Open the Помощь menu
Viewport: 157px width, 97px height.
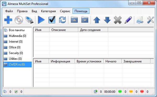(x=81, y=11)
